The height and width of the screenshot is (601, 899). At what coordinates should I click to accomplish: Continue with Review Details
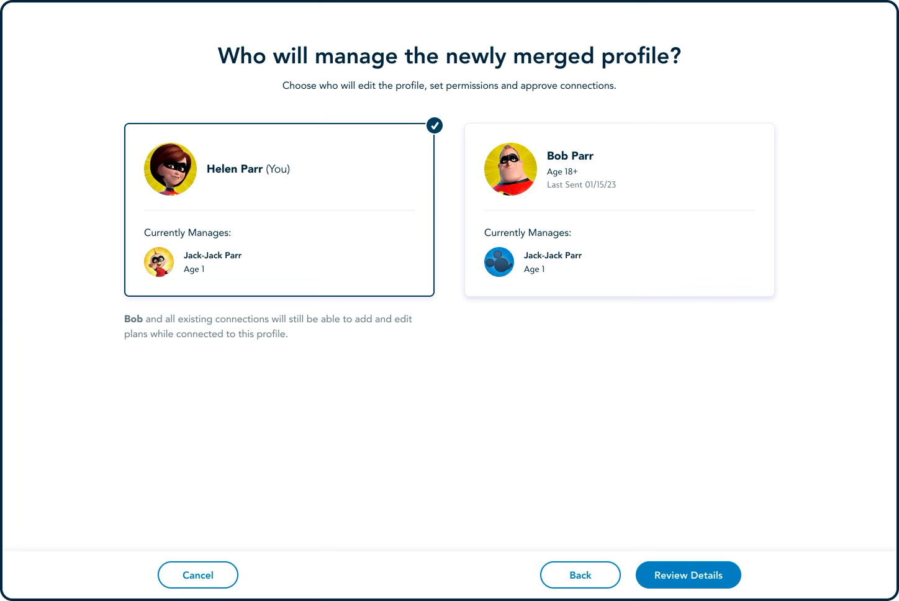point(689,575)
